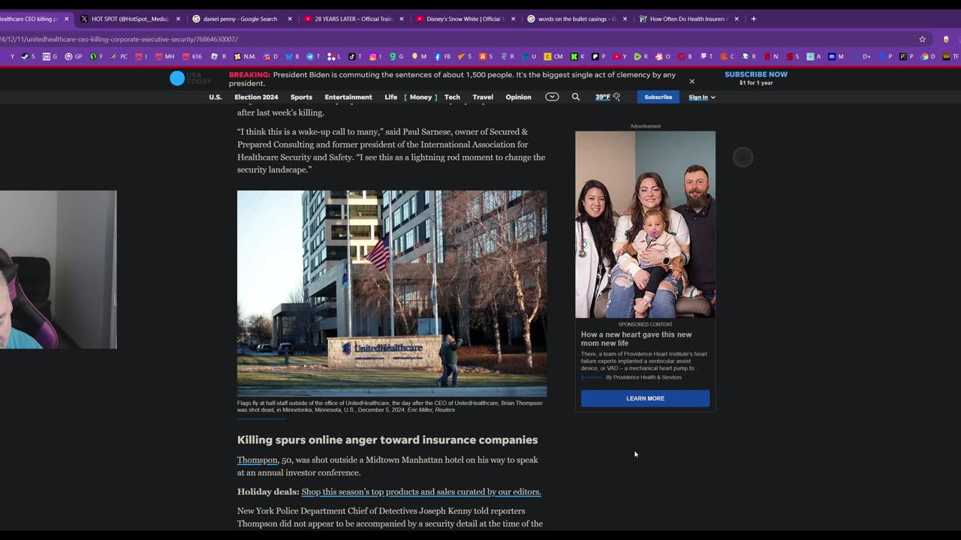The width and height of the screenshot is (961, 540).
Task: Open the TikTok bookmark
Action: coord(355,56)
